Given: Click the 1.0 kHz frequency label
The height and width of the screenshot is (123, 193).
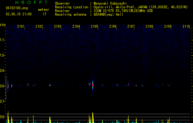Looking at the screenshot, I should tap(2, 55).
